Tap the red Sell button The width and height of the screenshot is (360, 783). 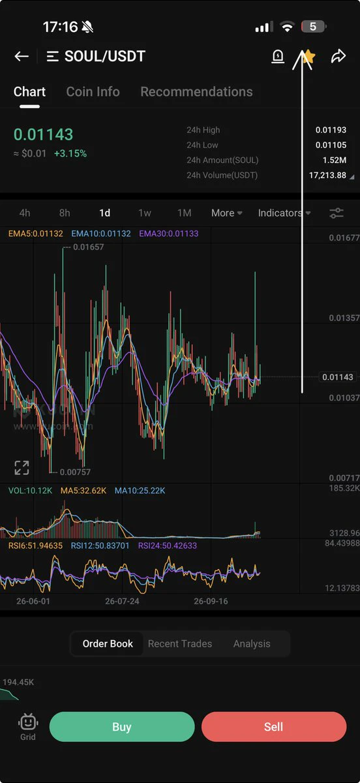click(x=274, y=727)
